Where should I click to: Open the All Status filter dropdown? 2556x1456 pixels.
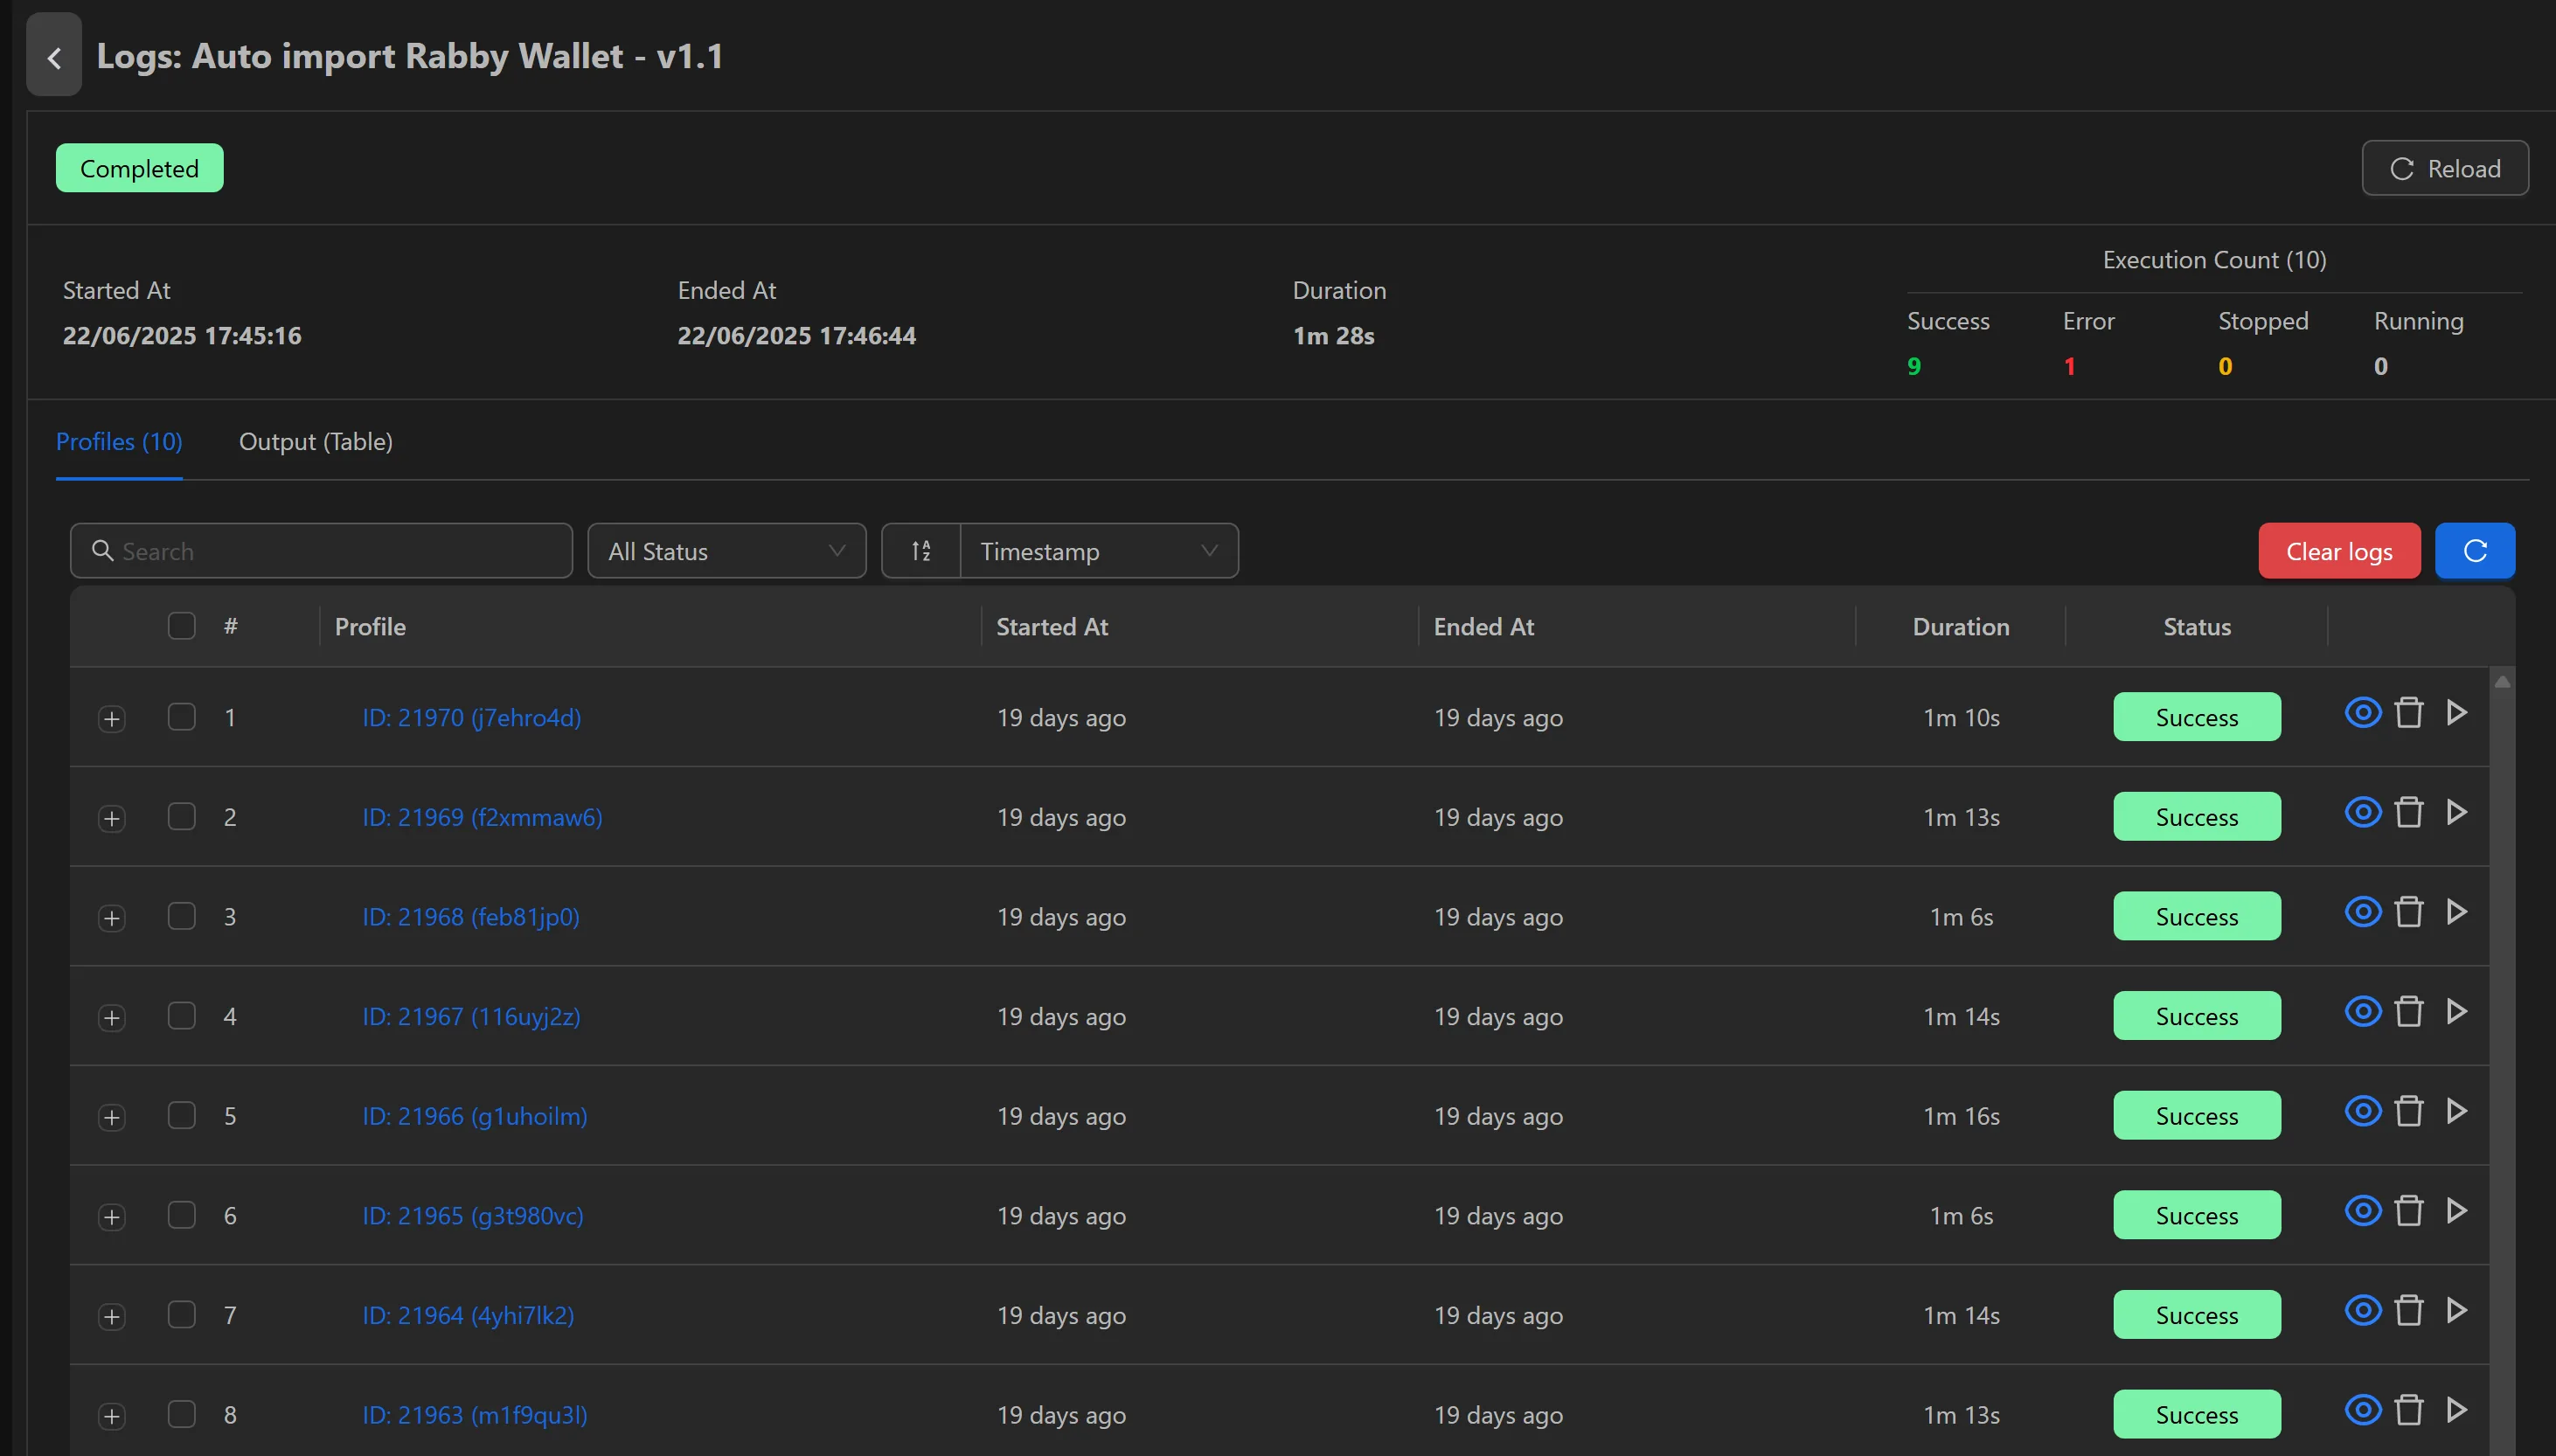pos(727,550)
